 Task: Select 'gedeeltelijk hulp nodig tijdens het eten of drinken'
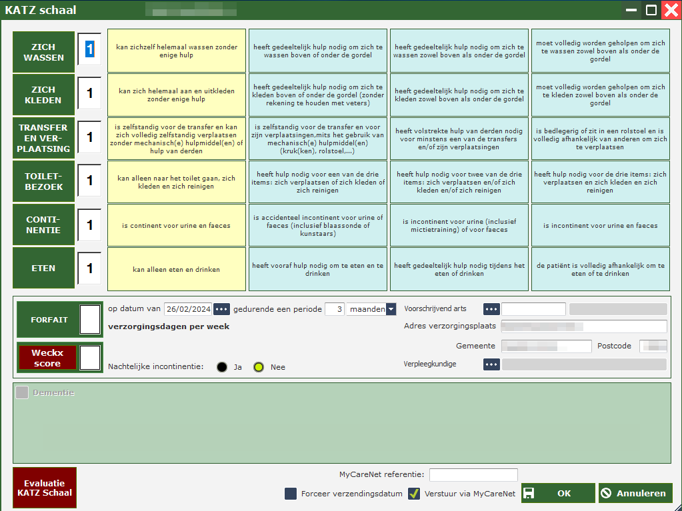click(459, 269)
